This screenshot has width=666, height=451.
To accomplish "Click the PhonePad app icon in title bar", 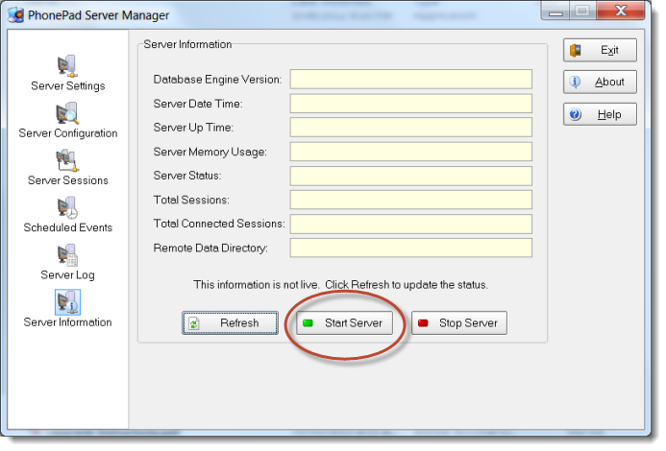I will 16,15.
